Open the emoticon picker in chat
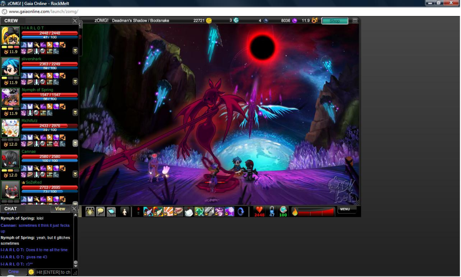The height and width of the screenshot is (277, 461). tap(31, 272)
